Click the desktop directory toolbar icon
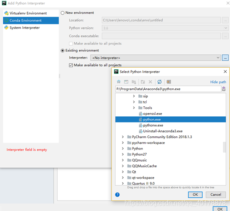Viewport: 230px width, 211px height. pyautogui.click(x=126, y=82)
